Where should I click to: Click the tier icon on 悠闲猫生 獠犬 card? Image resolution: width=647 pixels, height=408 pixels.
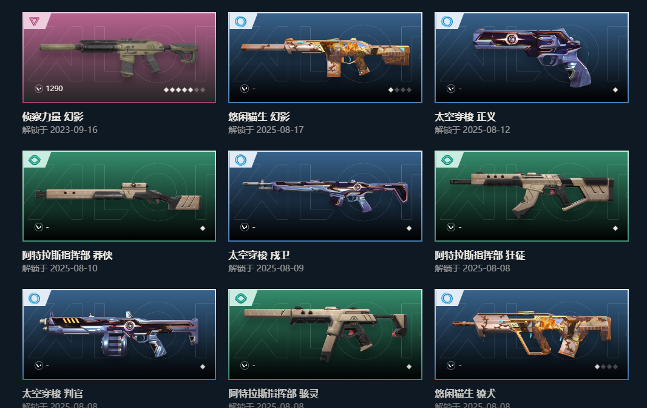point(447,298)
